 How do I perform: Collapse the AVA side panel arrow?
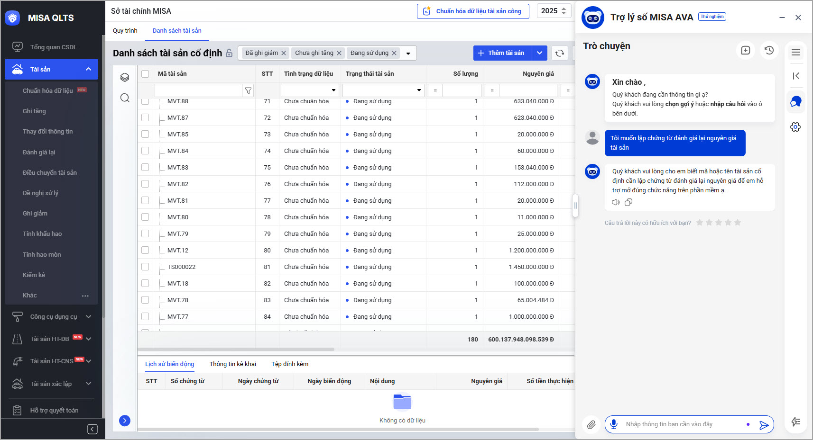click(796, 76)
